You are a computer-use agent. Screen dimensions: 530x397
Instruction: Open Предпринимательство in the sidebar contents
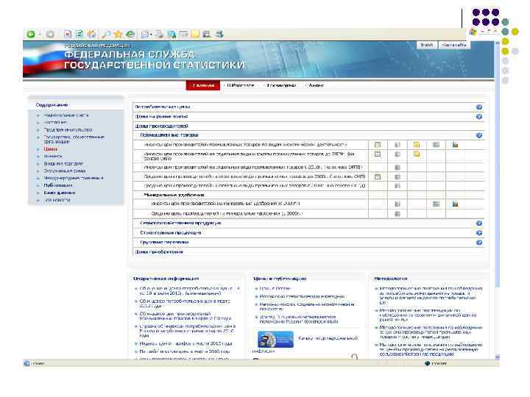(x=68, y=129)
